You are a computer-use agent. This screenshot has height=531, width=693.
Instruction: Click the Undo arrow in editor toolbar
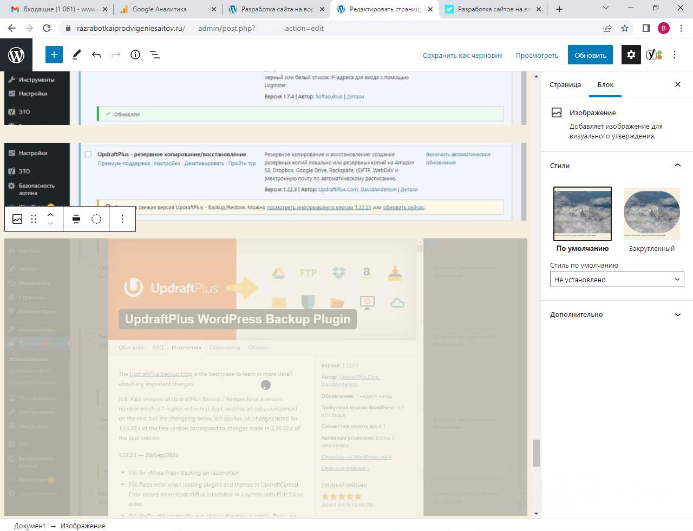point(96,55)
